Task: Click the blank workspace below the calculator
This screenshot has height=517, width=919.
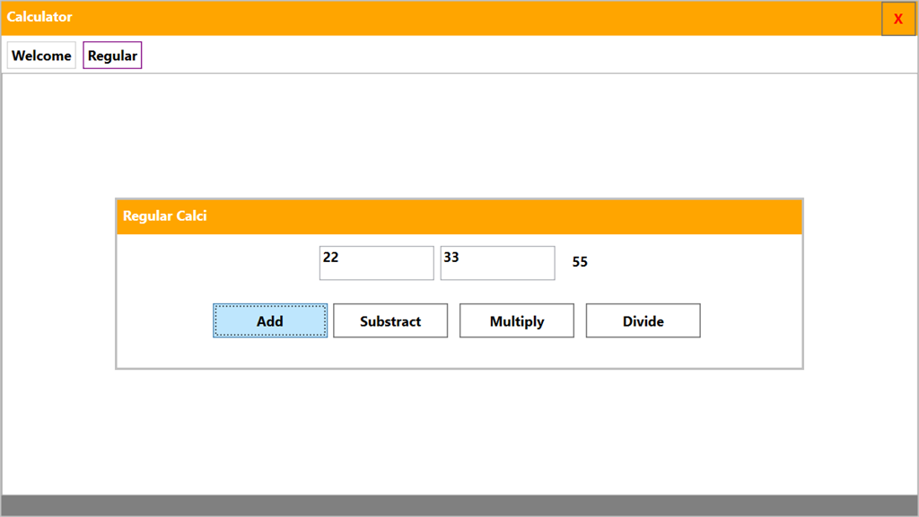Action: point(459,431)
